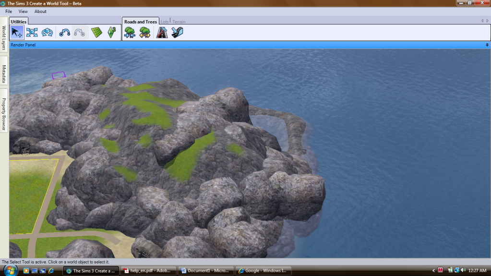Pick the Sidewalk tool
This screenshot has width=491, height=276.
coord(177,33)
